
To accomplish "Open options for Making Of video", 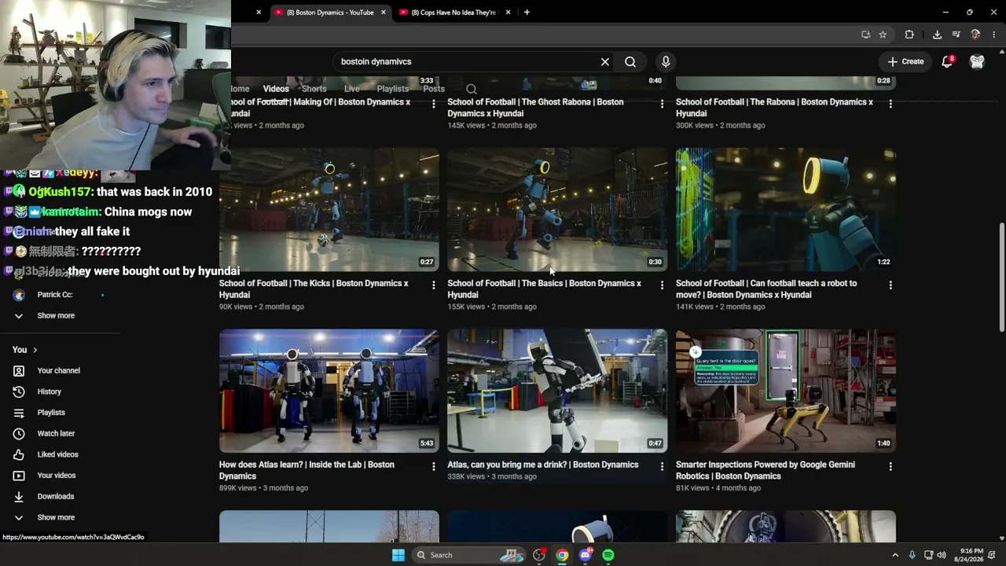I will coord(433,104).
